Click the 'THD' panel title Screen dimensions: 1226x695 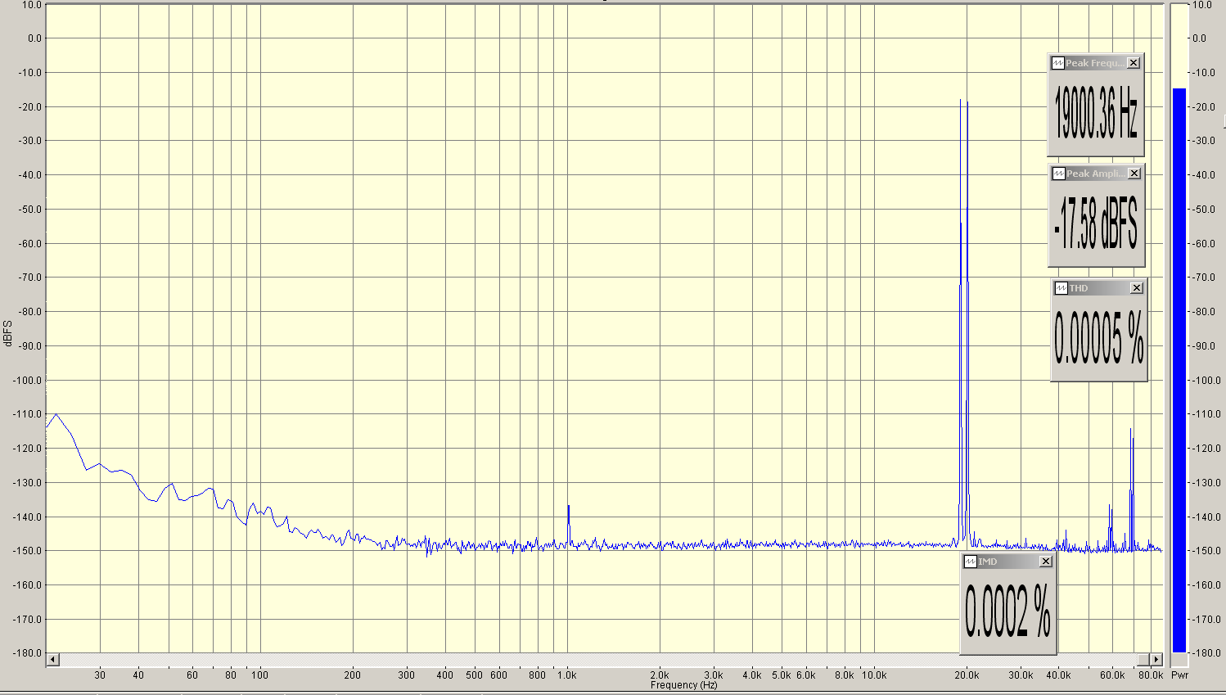tap(1079, 288)
